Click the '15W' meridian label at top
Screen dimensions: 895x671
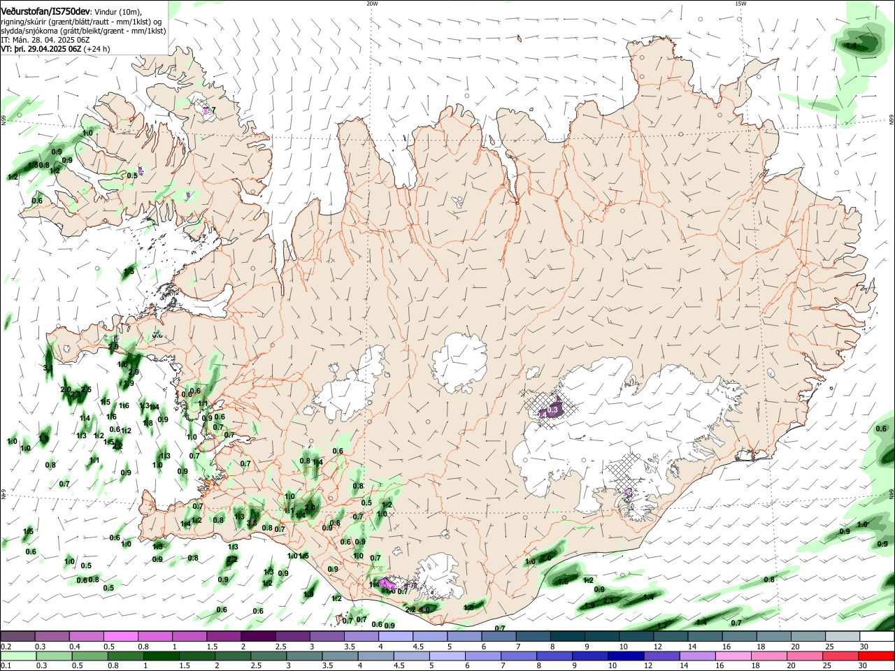(740, 3)
